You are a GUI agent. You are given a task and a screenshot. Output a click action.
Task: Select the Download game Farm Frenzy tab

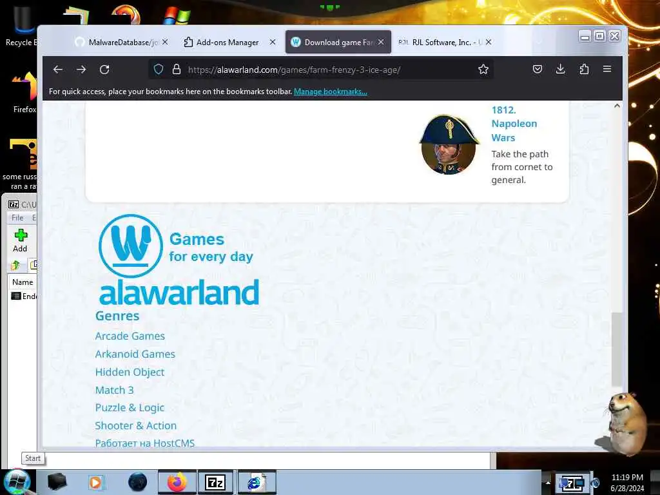(338, 42)
